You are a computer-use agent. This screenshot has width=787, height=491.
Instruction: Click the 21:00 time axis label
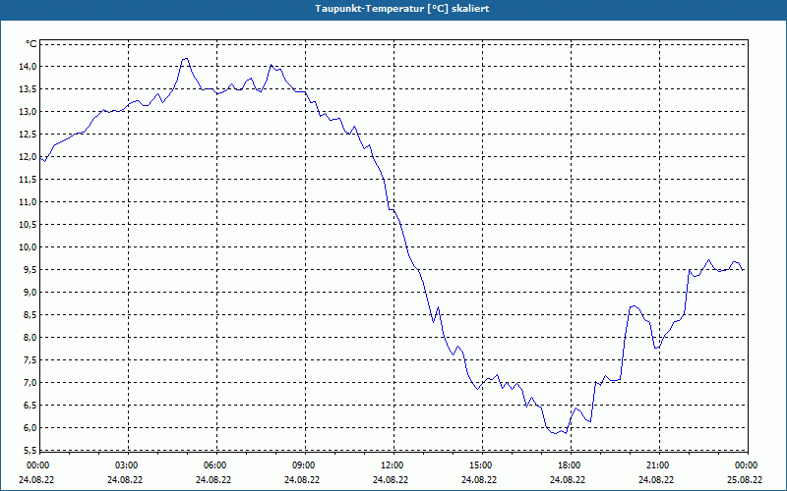(657, 465)
